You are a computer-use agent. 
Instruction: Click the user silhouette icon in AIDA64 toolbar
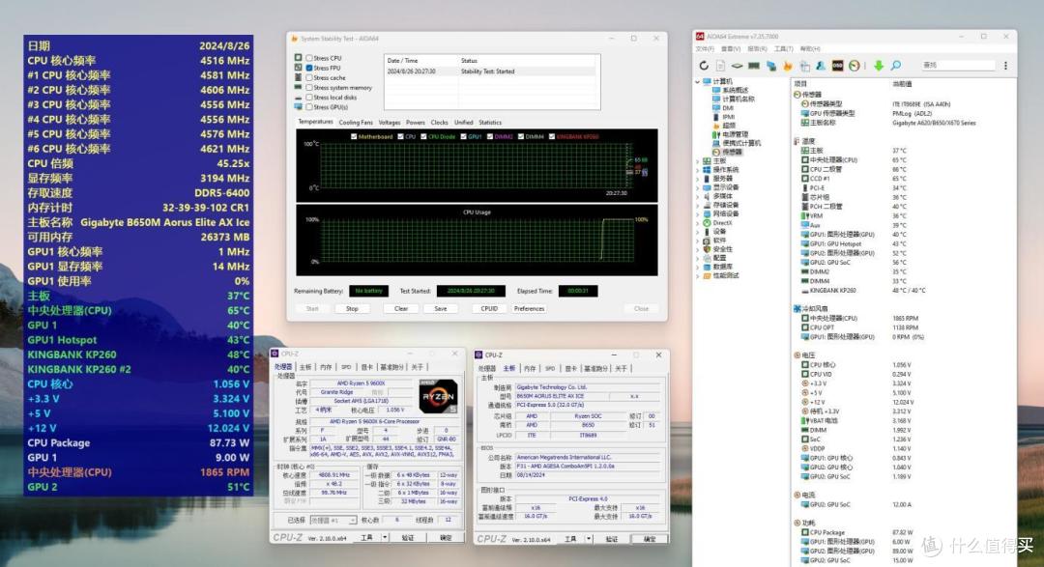821,66
